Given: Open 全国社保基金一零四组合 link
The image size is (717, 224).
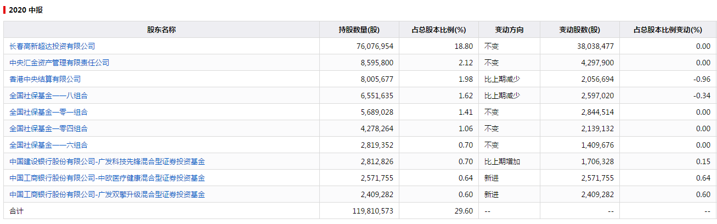Looking at the screenshot, I should 48,128.
